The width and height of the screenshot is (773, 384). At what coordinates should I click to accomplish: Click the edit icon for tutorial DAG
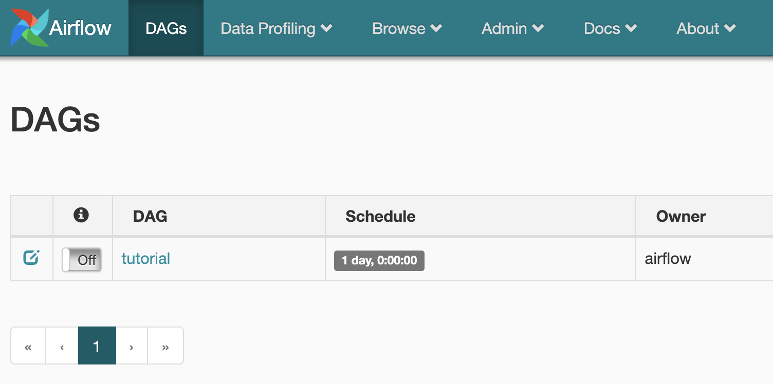point(31,258)
